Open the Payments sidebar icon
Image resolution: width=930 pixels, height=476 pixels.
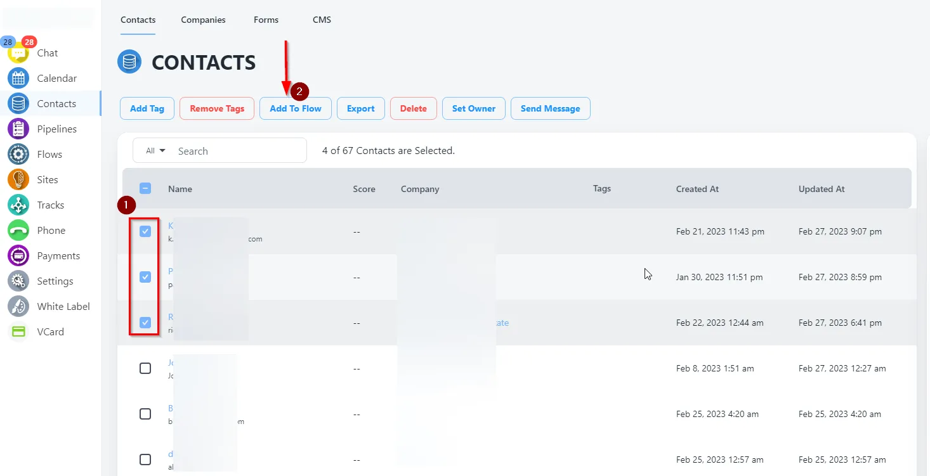tap(18, 256)
